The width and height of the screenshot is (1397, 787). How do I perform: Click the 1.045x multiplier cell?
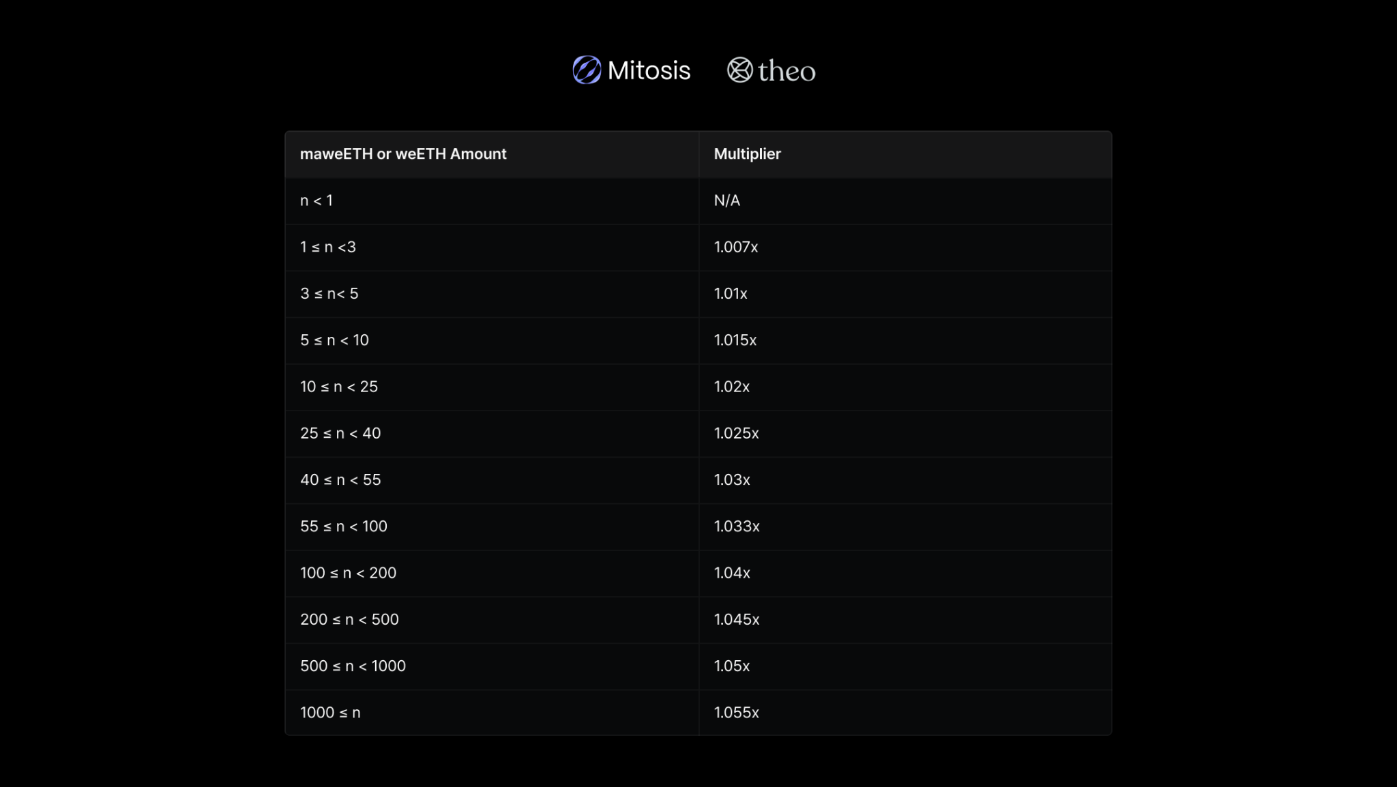click(737, 619)
